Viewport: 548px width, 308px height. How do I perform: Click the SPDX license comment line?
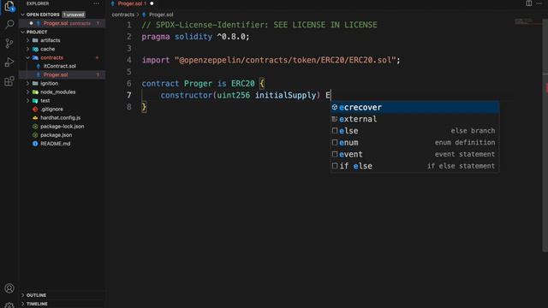coord(259,25)
